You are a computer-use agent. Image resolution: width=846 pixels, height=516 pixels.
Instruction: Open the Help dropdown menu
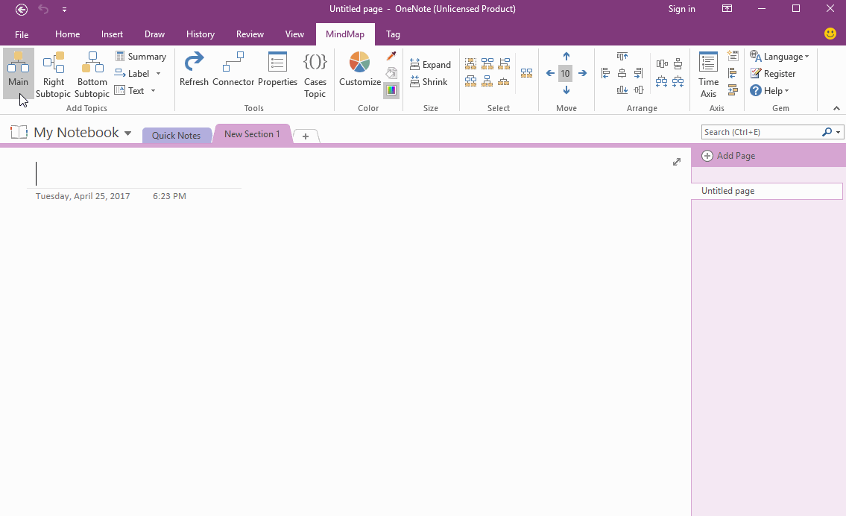pos(769,91)
